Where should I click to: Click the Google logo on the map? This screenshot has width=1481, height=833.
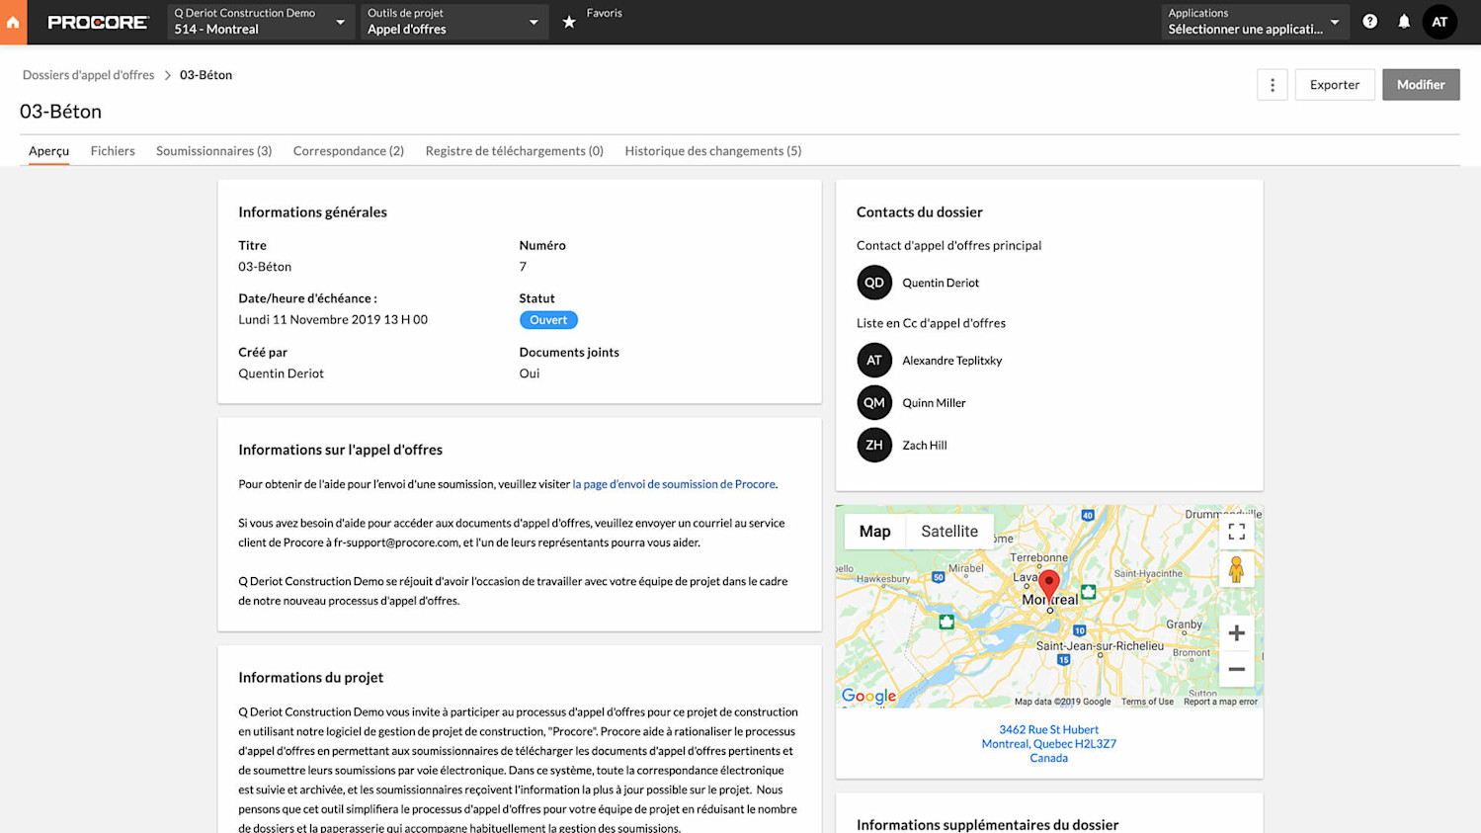[x=869, y=696]
